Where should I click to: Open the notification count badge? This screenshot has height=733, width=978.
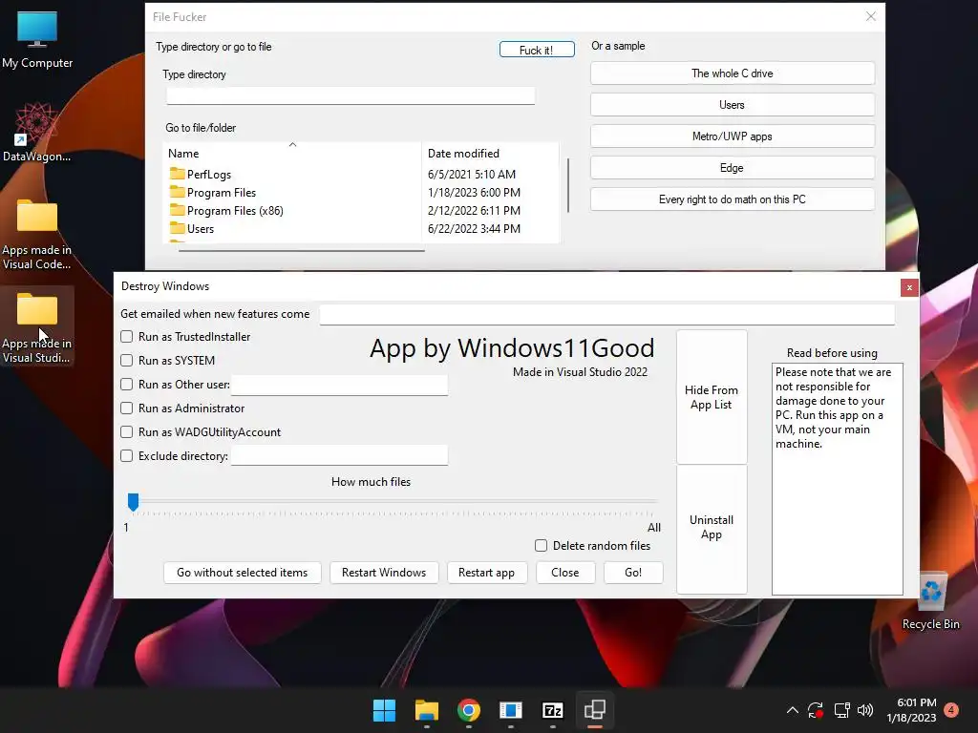pos(951,710)
